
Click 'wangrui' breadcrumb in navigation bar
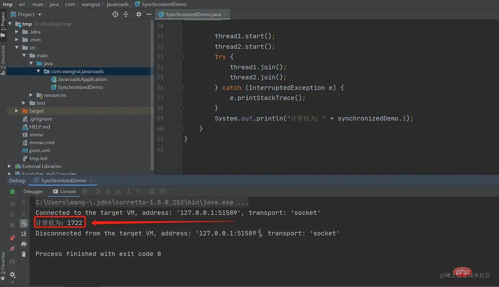(x=91, y=4)
